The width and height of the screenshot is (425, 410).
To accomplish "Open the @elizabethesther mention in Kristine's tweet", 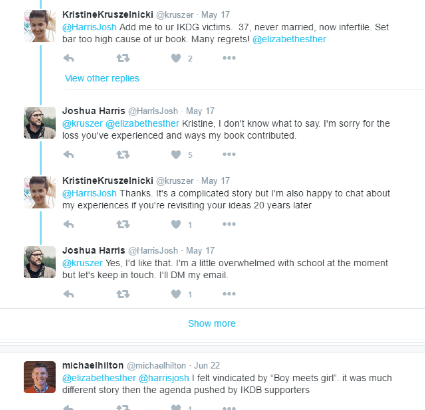I will pyautogui.click(x=289, y=39).
